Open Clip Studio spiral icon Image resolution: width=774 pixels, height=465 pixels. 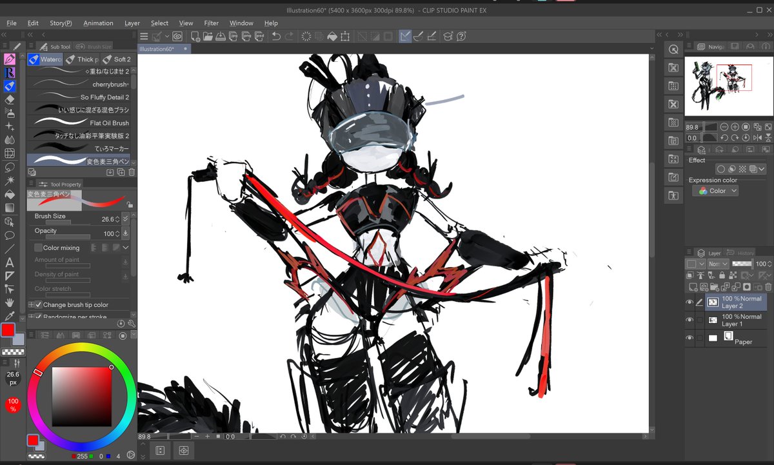[177, 37]
